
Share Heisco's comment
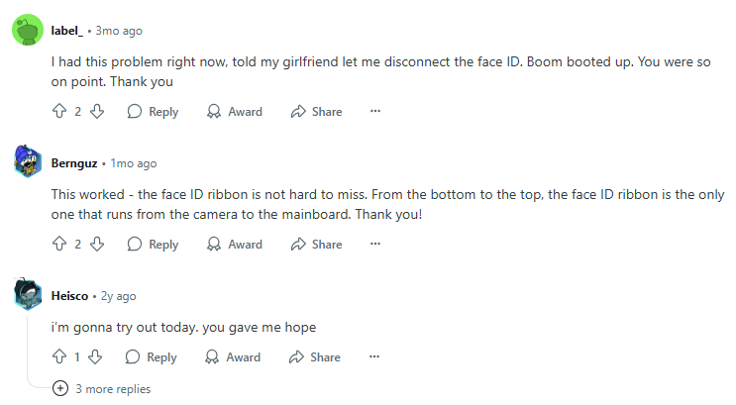click(x=316, y=357)
